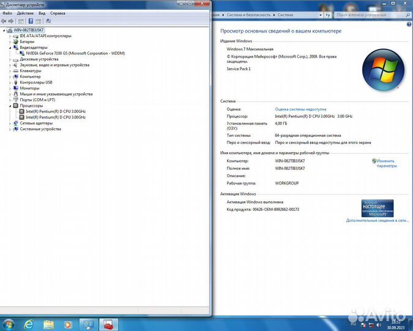Click the network icon of Сетевые адаптеры
The height and width of the screenshot is (331, 413).
click(x=16, y=123)
